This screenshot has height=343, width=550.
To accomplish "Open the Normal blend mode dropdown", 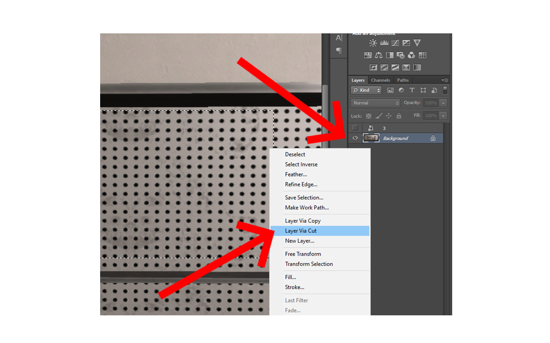I will point(375,103).
